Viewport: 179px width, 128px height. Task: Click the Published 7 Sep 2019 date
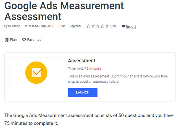[x=39, y=26]
